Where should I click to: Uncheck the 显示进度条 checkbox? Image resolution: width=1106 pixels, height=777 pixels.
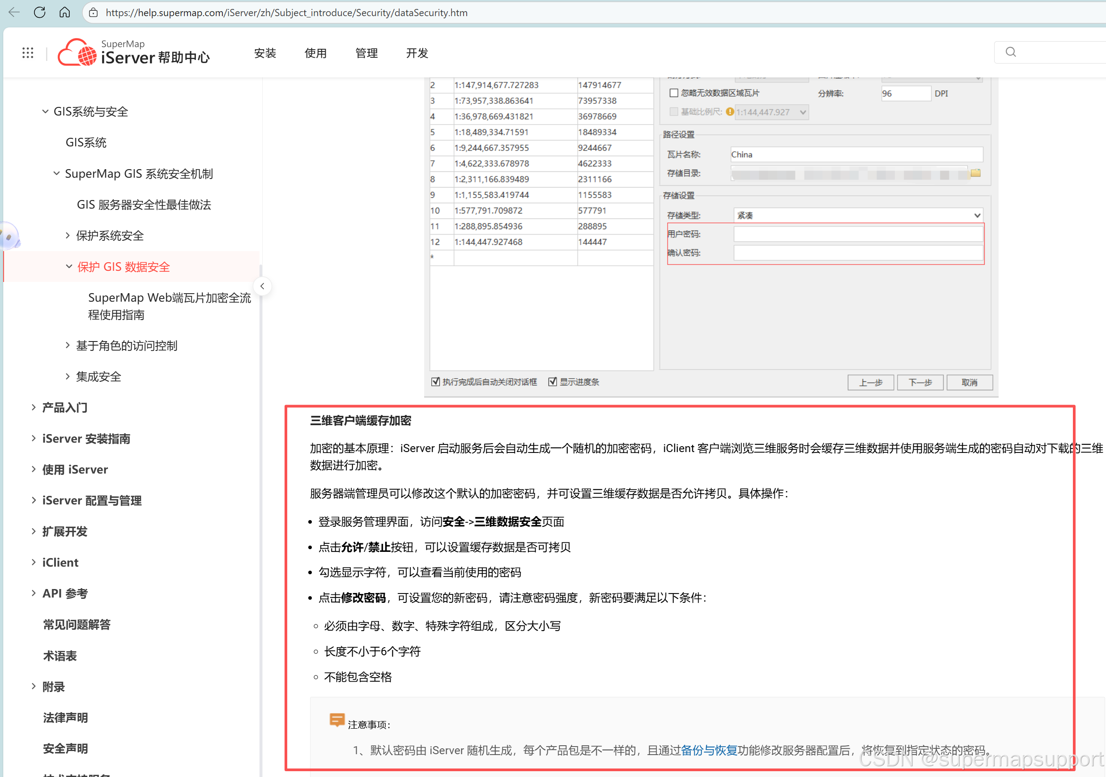coord(553,382)
